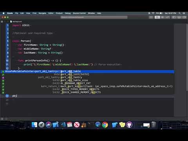
Task: Run the playground with the blue play button
Action: click(x=7, y=96)
